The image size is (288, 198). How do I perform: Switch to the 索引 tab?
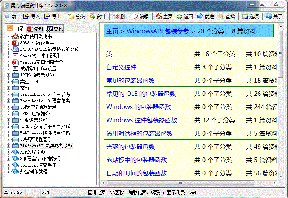coord(35,29)
